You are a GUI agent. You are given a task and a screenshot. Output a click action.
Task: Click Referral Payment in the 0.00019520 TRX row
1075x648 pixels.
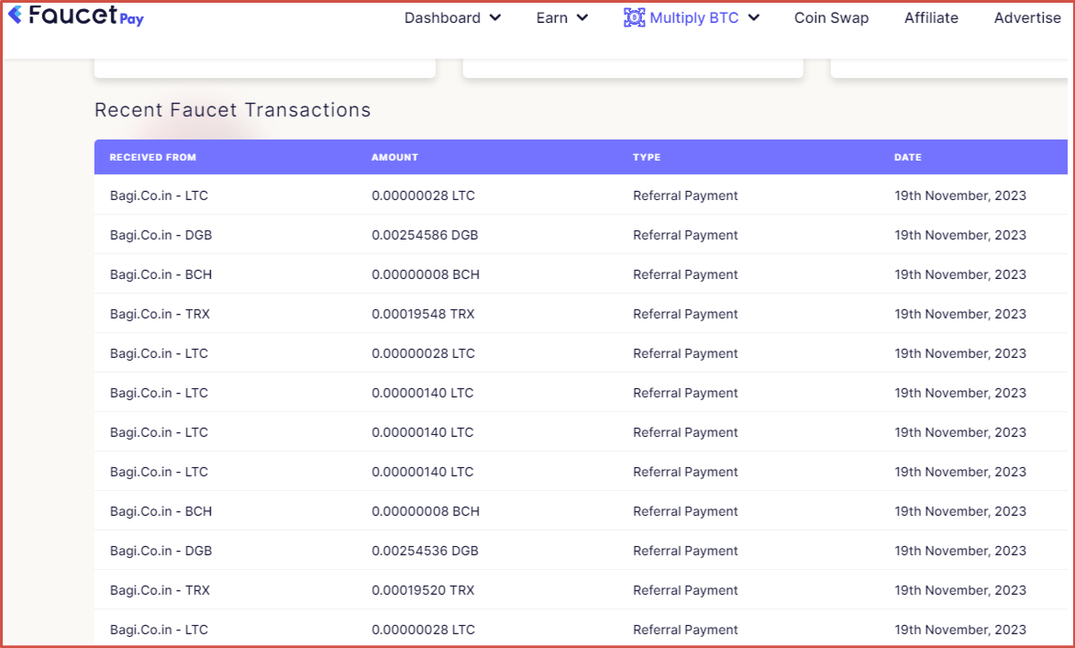[x=685, y=590]
